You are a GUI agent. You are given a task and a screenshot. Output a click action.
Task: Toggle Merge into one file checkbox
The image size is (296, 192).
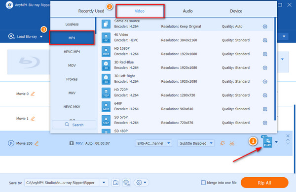[x=203, y=183]
